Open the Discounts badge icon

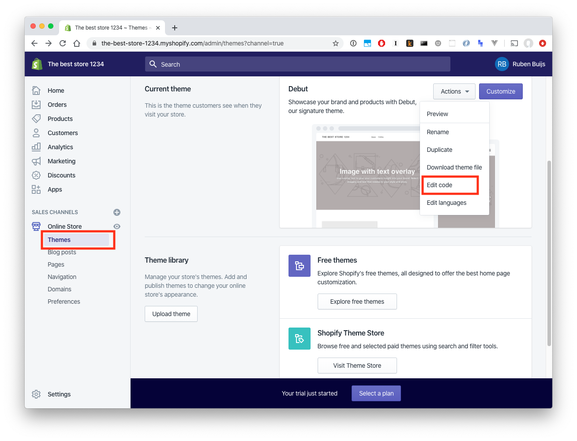click(36, 175)
